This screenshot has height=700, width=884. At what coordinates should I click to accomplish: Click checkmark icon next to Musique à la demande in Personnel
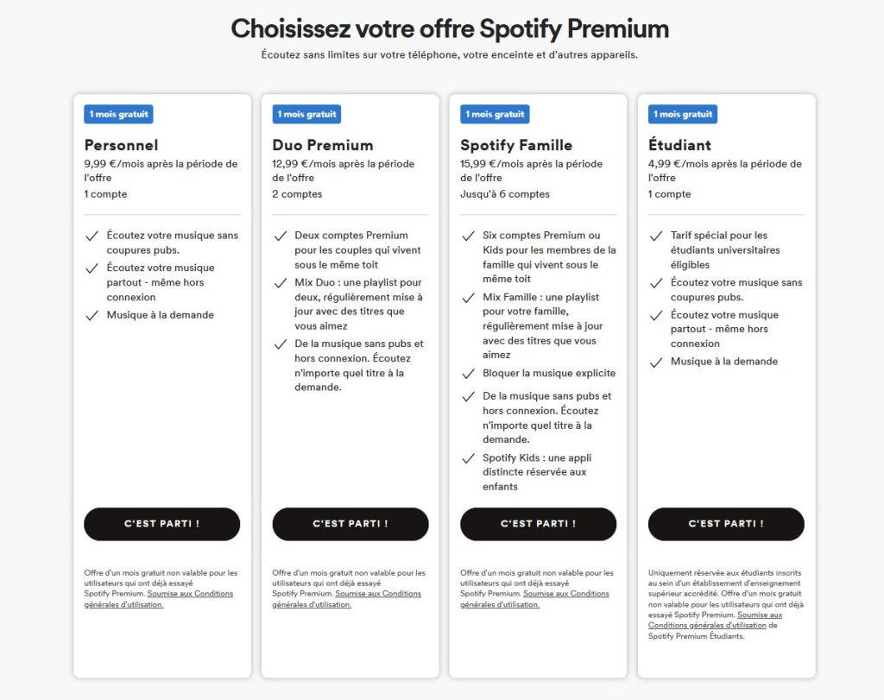[92, 315]
